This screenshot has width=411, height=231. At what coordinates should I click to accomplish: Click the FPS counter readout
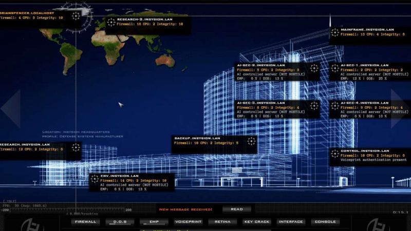coord(24,206)
